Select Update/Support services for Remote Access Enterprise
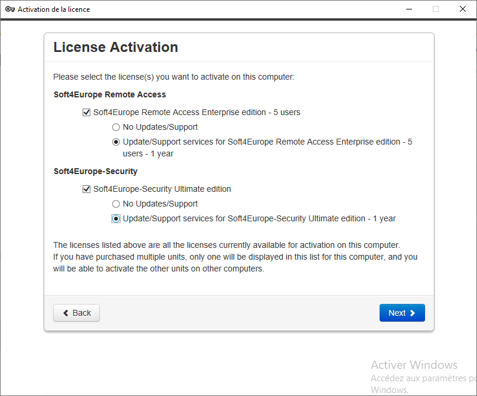This screenshot has height=396, width=477. coord(116,142)
